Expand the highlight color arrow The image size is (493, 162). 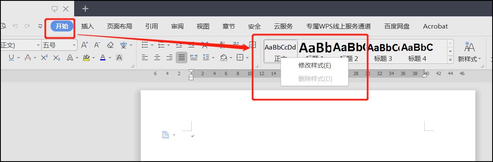click(94, 58)
